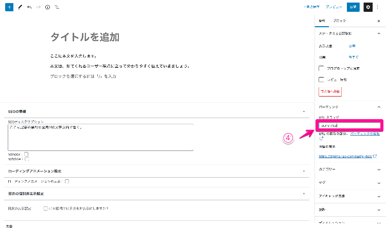The height and width of the screenshot is (228, 386).
Task: Enable the stick to blog top checkbox
Action: [321, 68]
